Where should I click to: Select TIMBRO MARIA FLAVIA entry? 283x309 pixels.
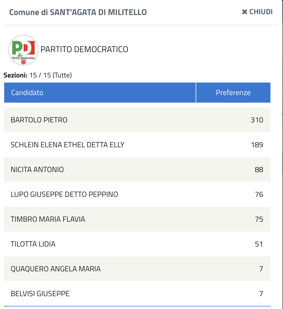48,219
